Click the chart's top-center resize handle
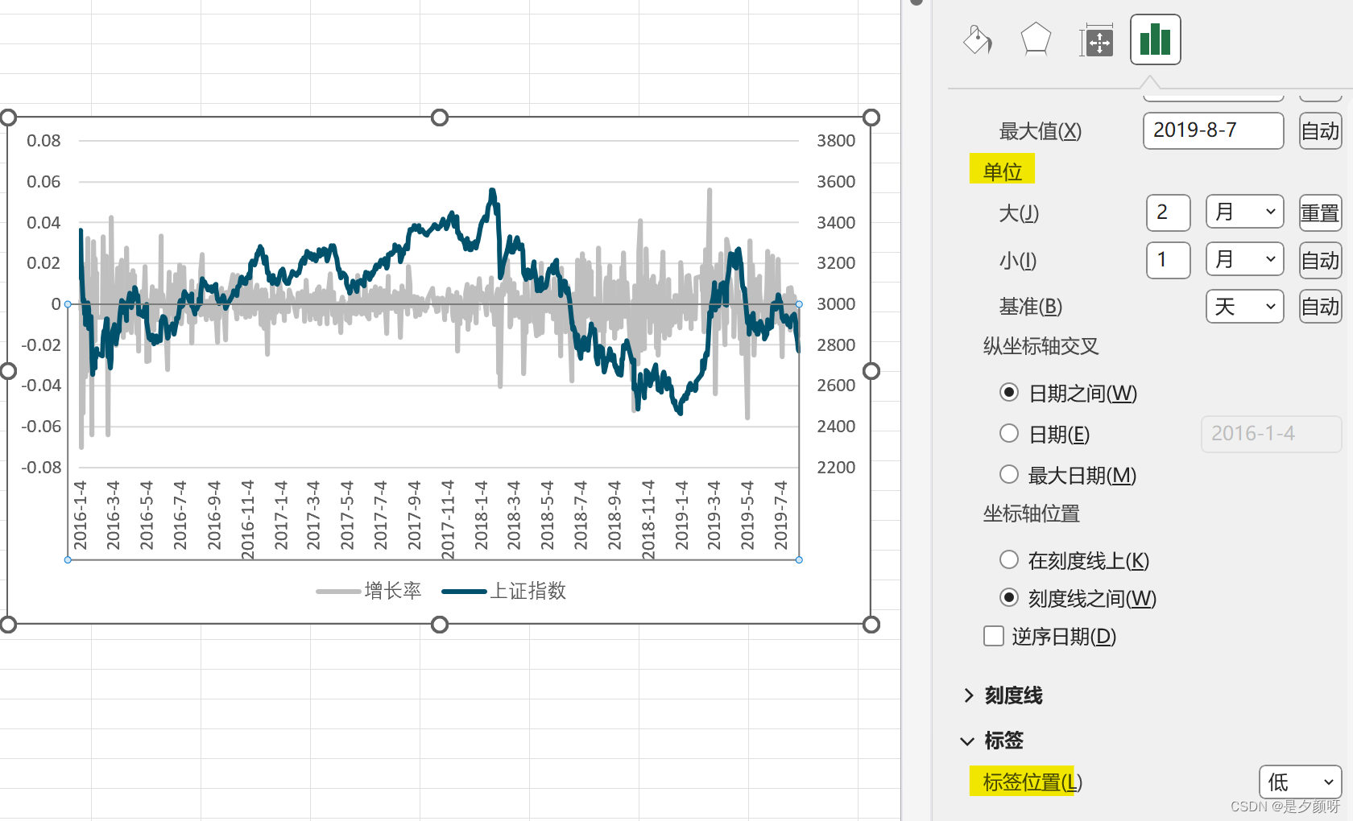This screenshot has width=1353, height=821. (440, 118)
